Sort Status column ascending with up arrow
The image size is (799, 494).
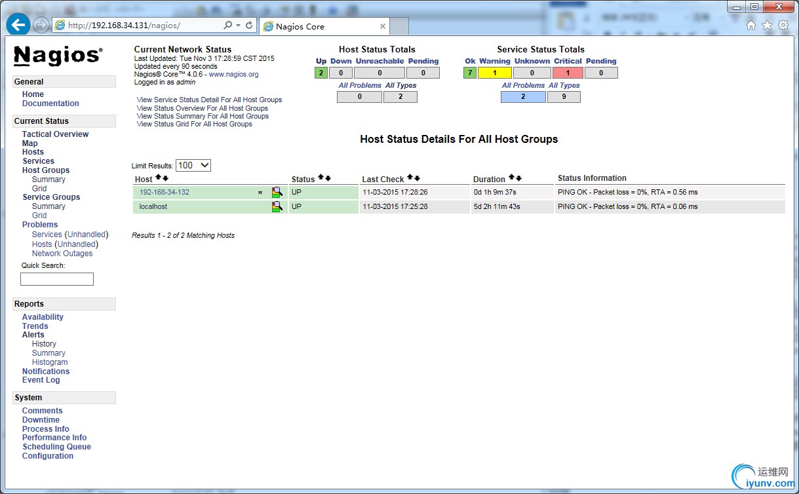(x=321, y=178)
